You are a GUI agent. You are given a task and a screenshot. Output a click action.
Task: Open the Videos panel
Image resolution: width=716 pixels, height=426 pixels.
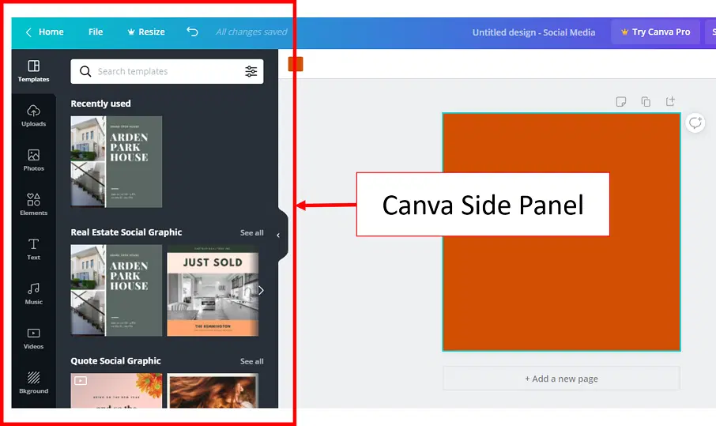click(x=33, y=337)
